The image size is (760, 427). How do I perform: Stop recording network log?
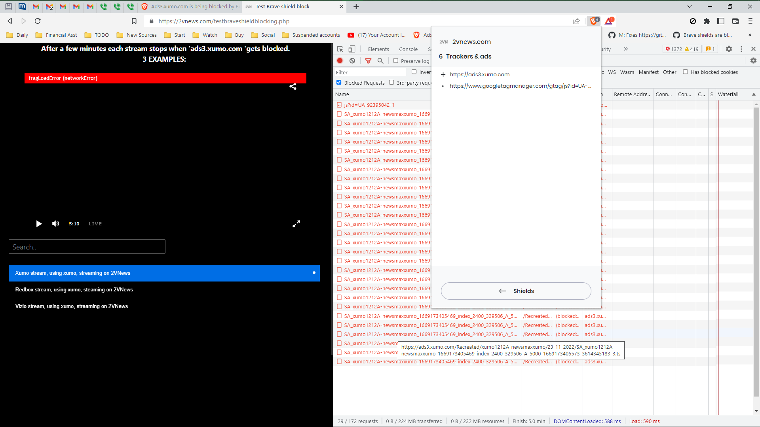pos(340,60)
